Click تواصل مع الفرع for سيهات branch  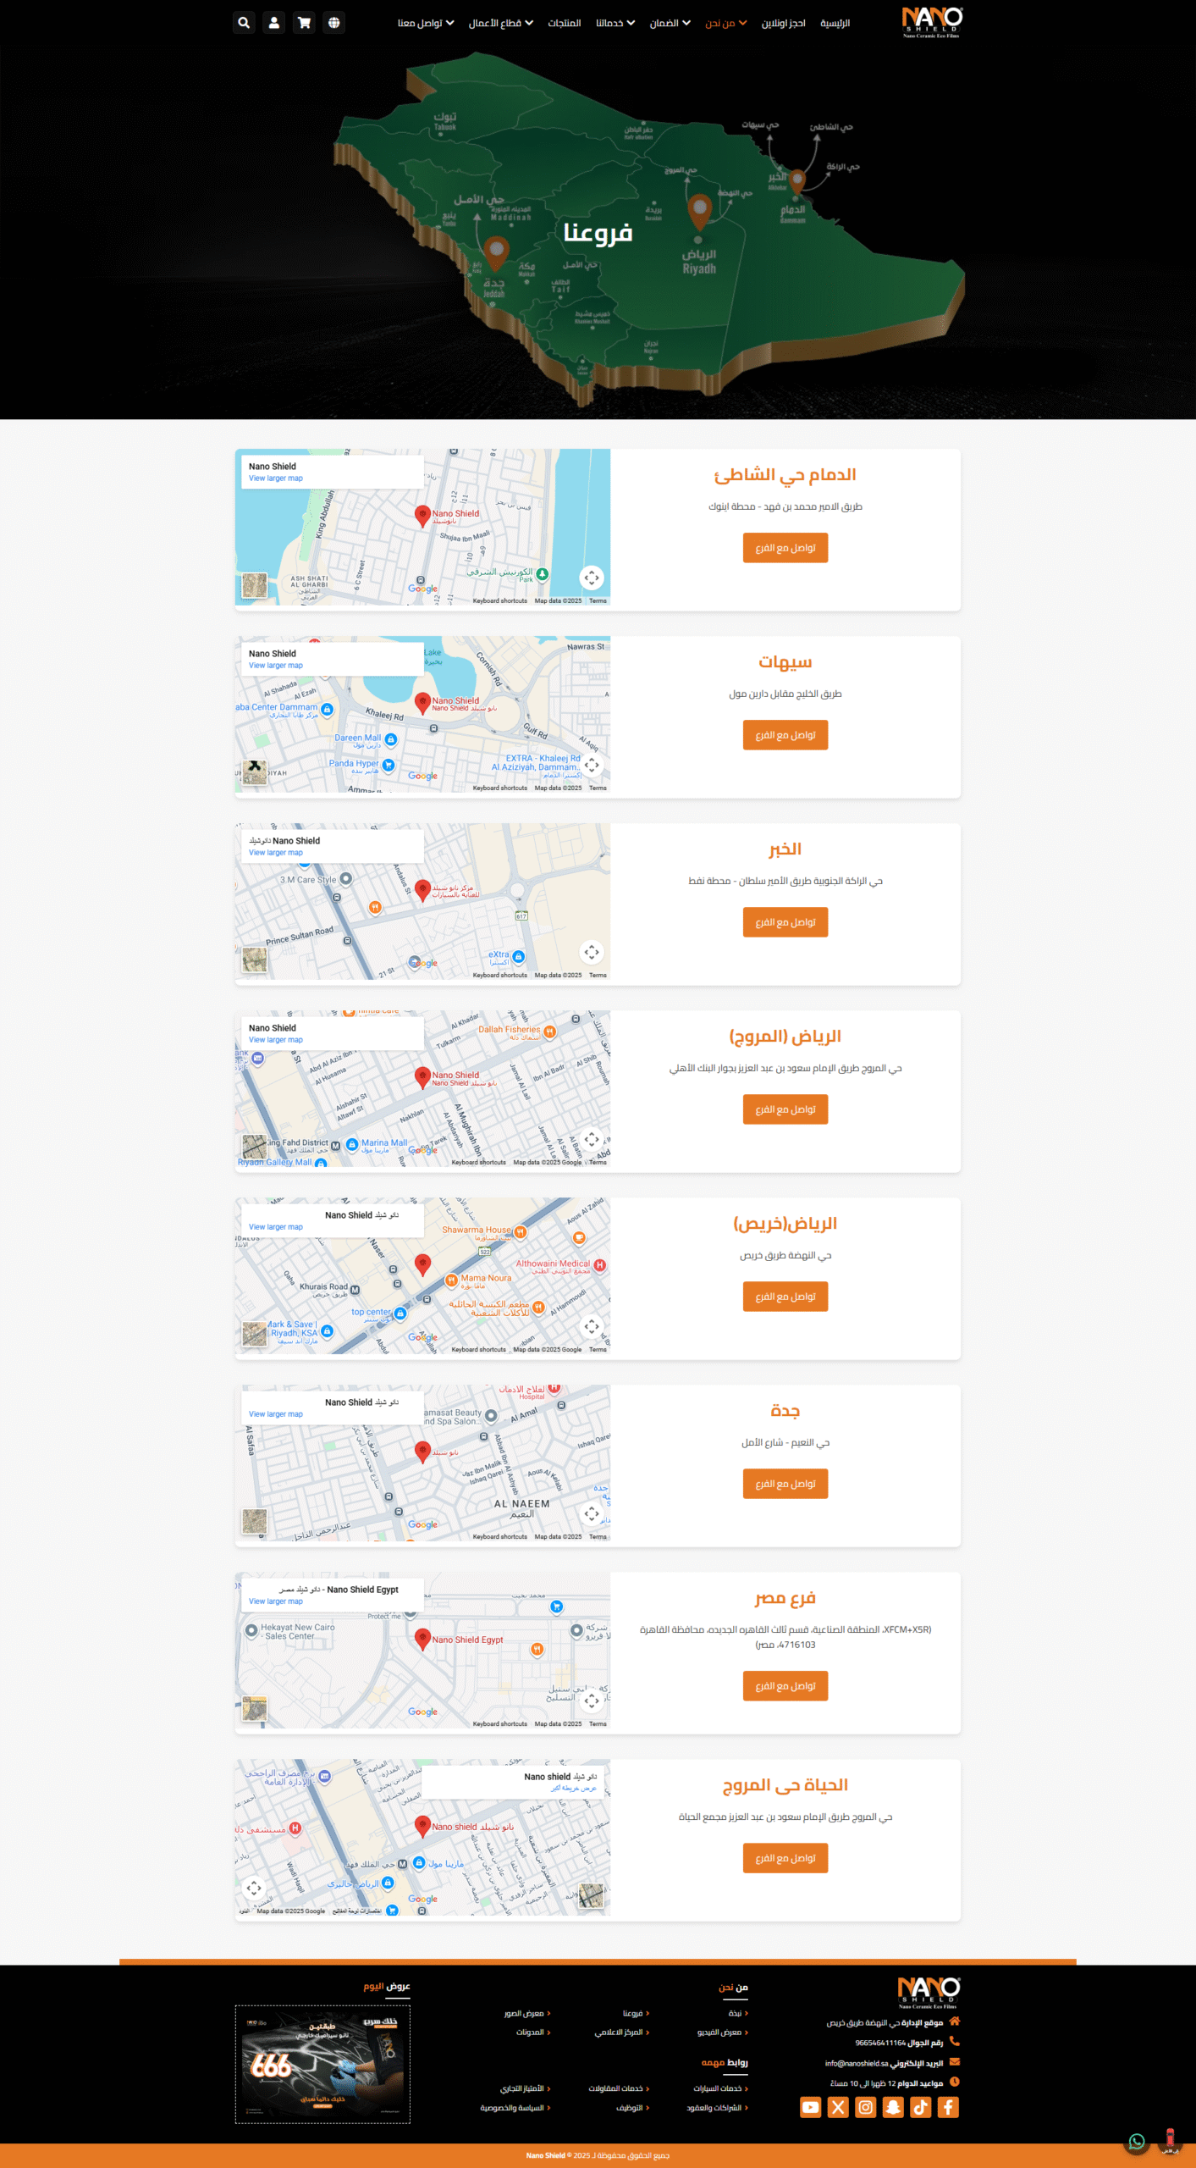click(785, 735)
